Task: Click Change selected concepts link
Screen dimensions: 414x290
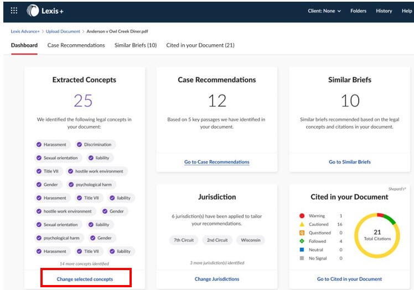Action: 85,279
